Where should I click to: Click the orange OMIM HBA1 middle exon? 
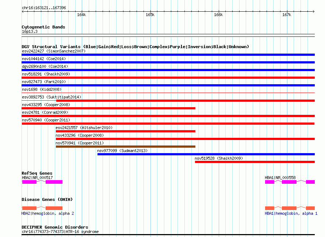tap(289, 208)
